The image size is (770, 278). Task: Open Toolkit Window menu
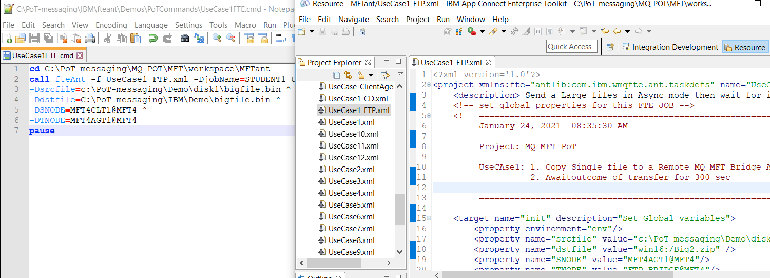(x=471, y=19)
